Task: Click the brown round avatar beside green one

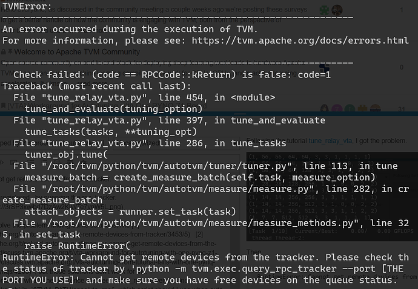Action: 337,10
